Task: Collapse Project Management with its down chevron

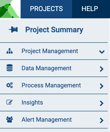Action: click(x=102, y=52)
